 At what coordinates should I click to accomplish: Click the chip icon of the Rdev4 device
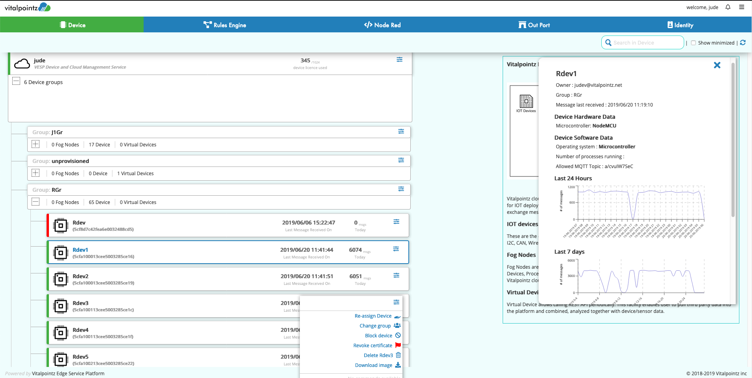[x=61, y=333]
